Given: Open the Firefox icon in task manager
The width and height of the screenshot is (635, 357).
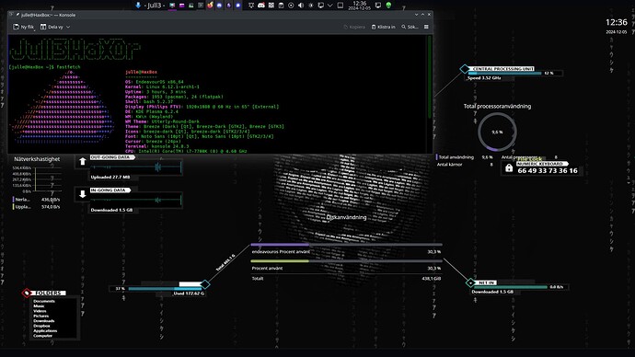Looking at the screenshot, I should click(210, 6).
